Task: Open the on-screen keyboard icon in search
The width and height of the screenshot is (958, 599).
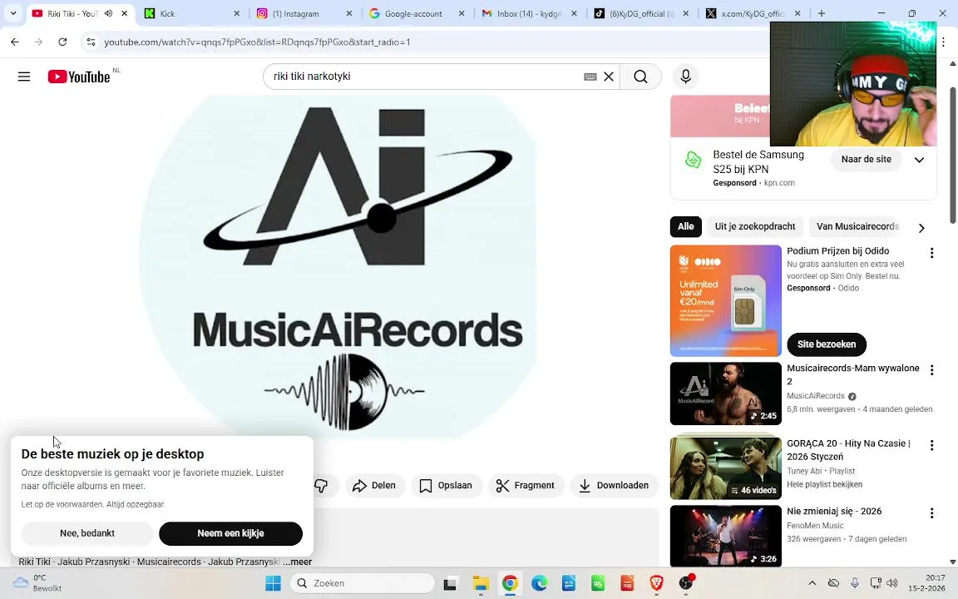Action: [590, 77]
